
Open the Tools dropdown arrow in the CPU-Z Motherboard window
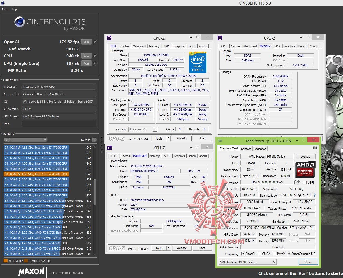(169, 248)
